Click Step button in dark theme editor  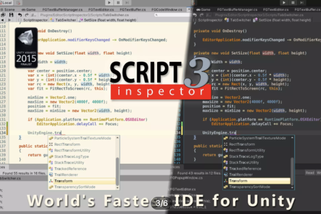tap(302, 3)
